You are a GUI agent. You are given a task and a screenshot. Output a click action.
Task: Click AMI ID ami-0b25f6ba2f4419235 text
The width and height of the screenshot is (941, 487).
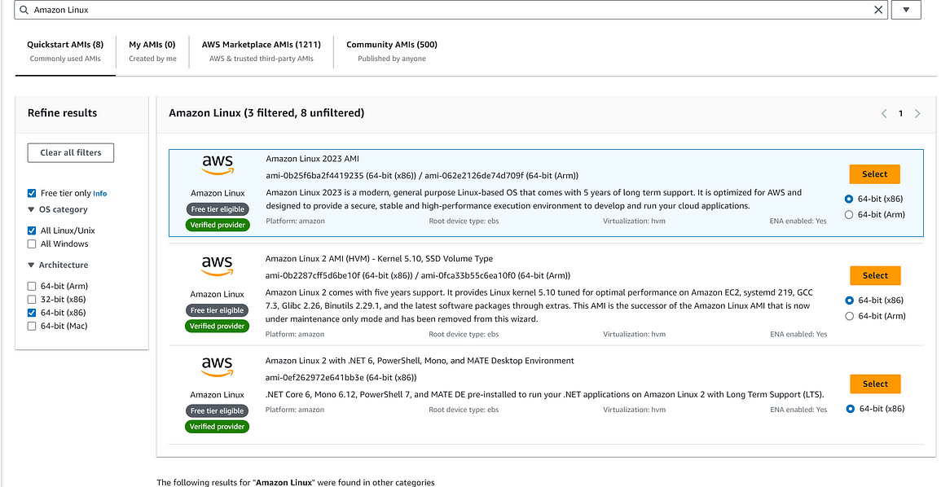pos(314,175)
